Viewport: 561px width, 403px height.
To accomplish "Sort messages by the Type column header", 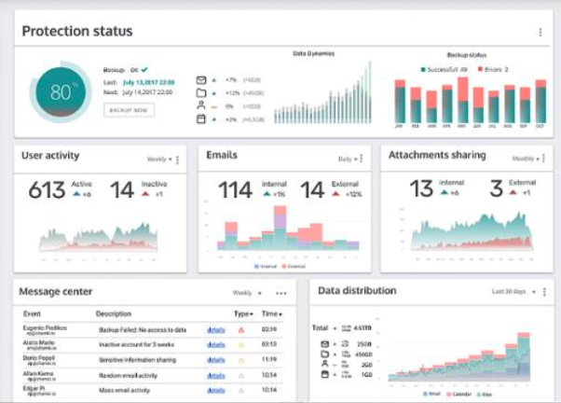I will 243,313.
